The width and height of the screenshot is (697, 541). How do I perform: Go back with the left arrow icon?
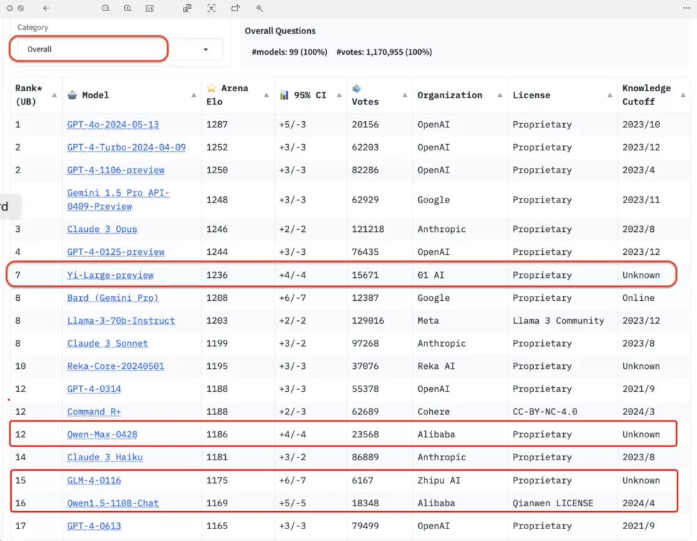point(46,8)
